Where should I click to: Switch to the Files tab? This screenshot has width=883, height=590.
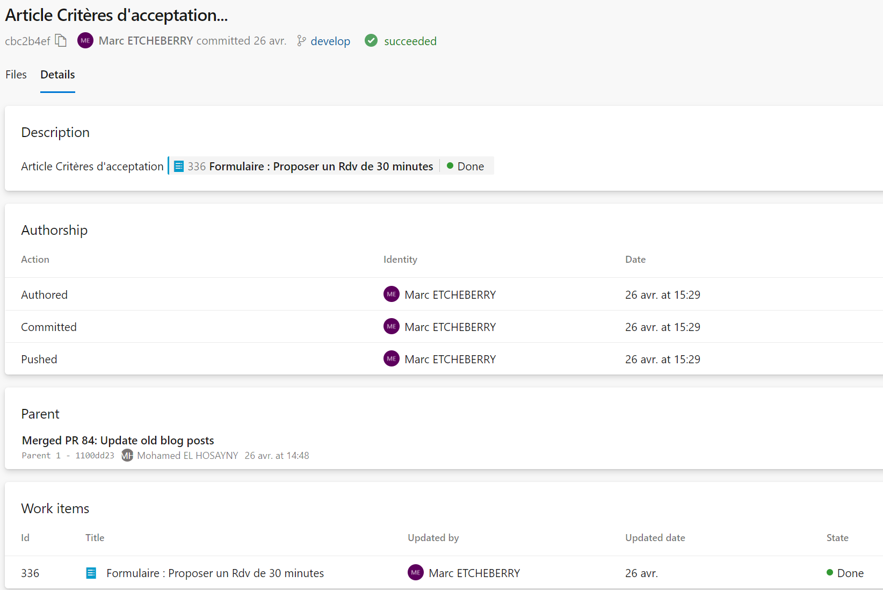(16, 75)
